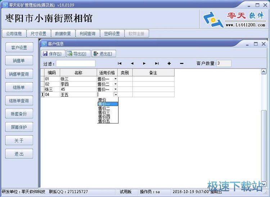This screenshot has height=197, width=270.
Task: Click 联系QQ：271125727 in status bar
Action: click(x=68, y=192)
